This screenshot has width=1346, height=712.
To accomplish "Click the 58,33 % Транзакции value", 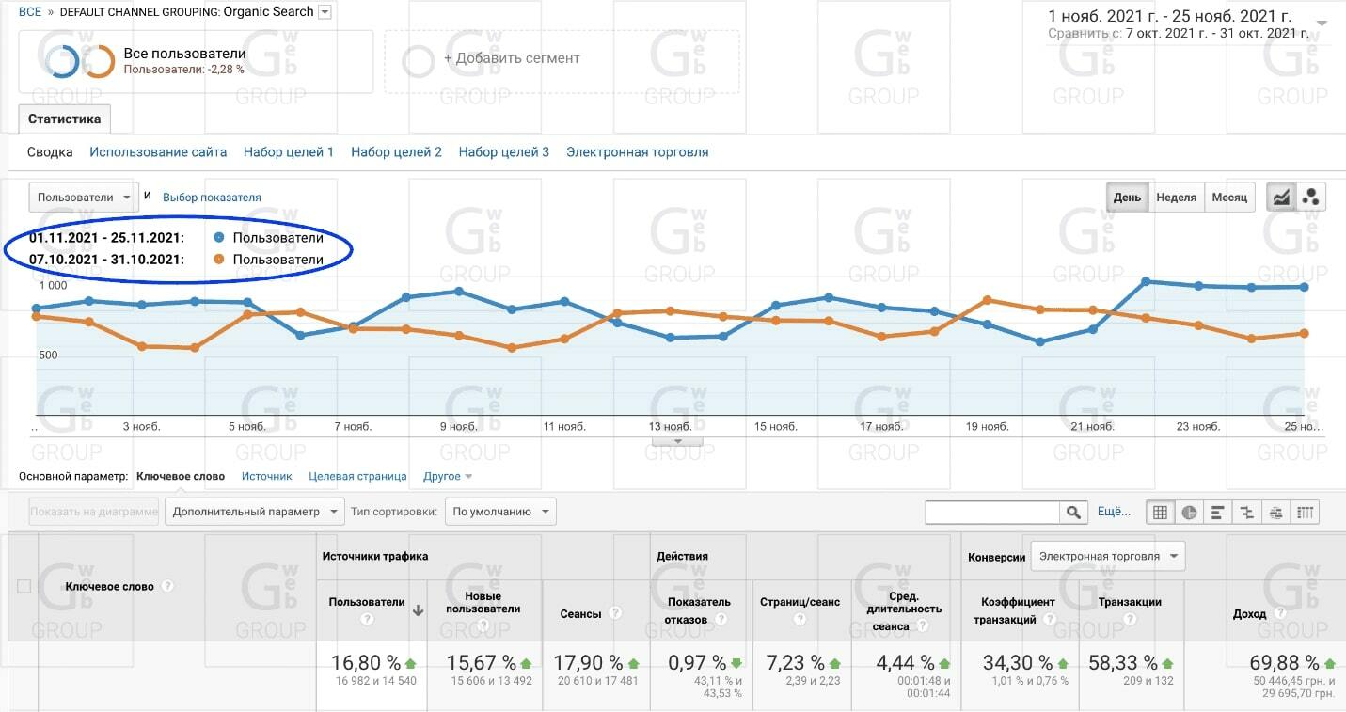I will tap(1123, 663).
